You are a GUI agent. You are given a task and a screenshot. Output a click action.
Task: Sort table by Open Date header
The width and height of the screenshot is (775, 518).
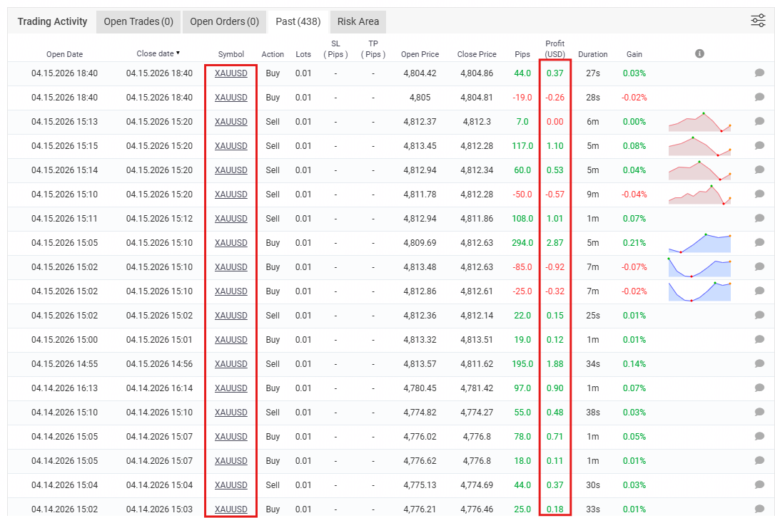tap(64, 54)
